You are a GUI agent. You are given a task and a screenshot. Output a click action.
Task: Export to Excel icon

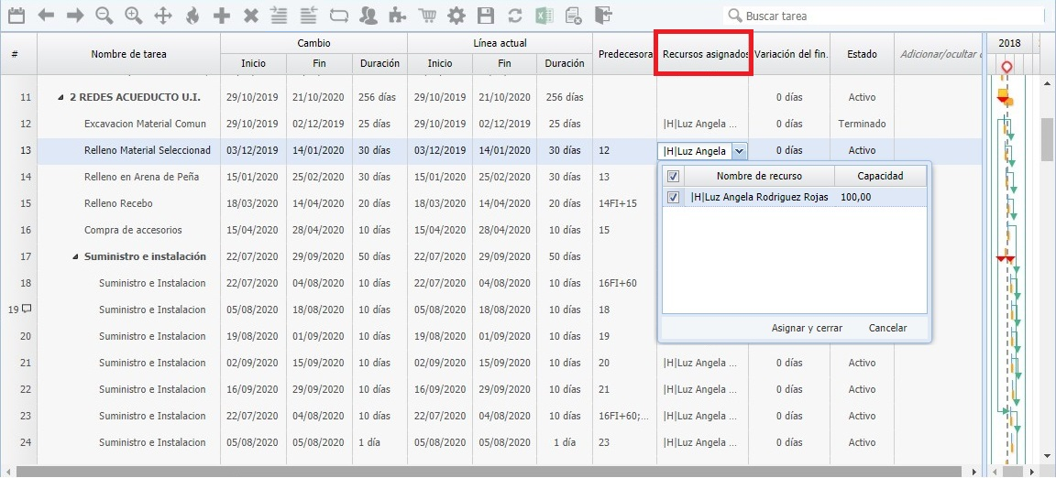[x=544, y=16]
